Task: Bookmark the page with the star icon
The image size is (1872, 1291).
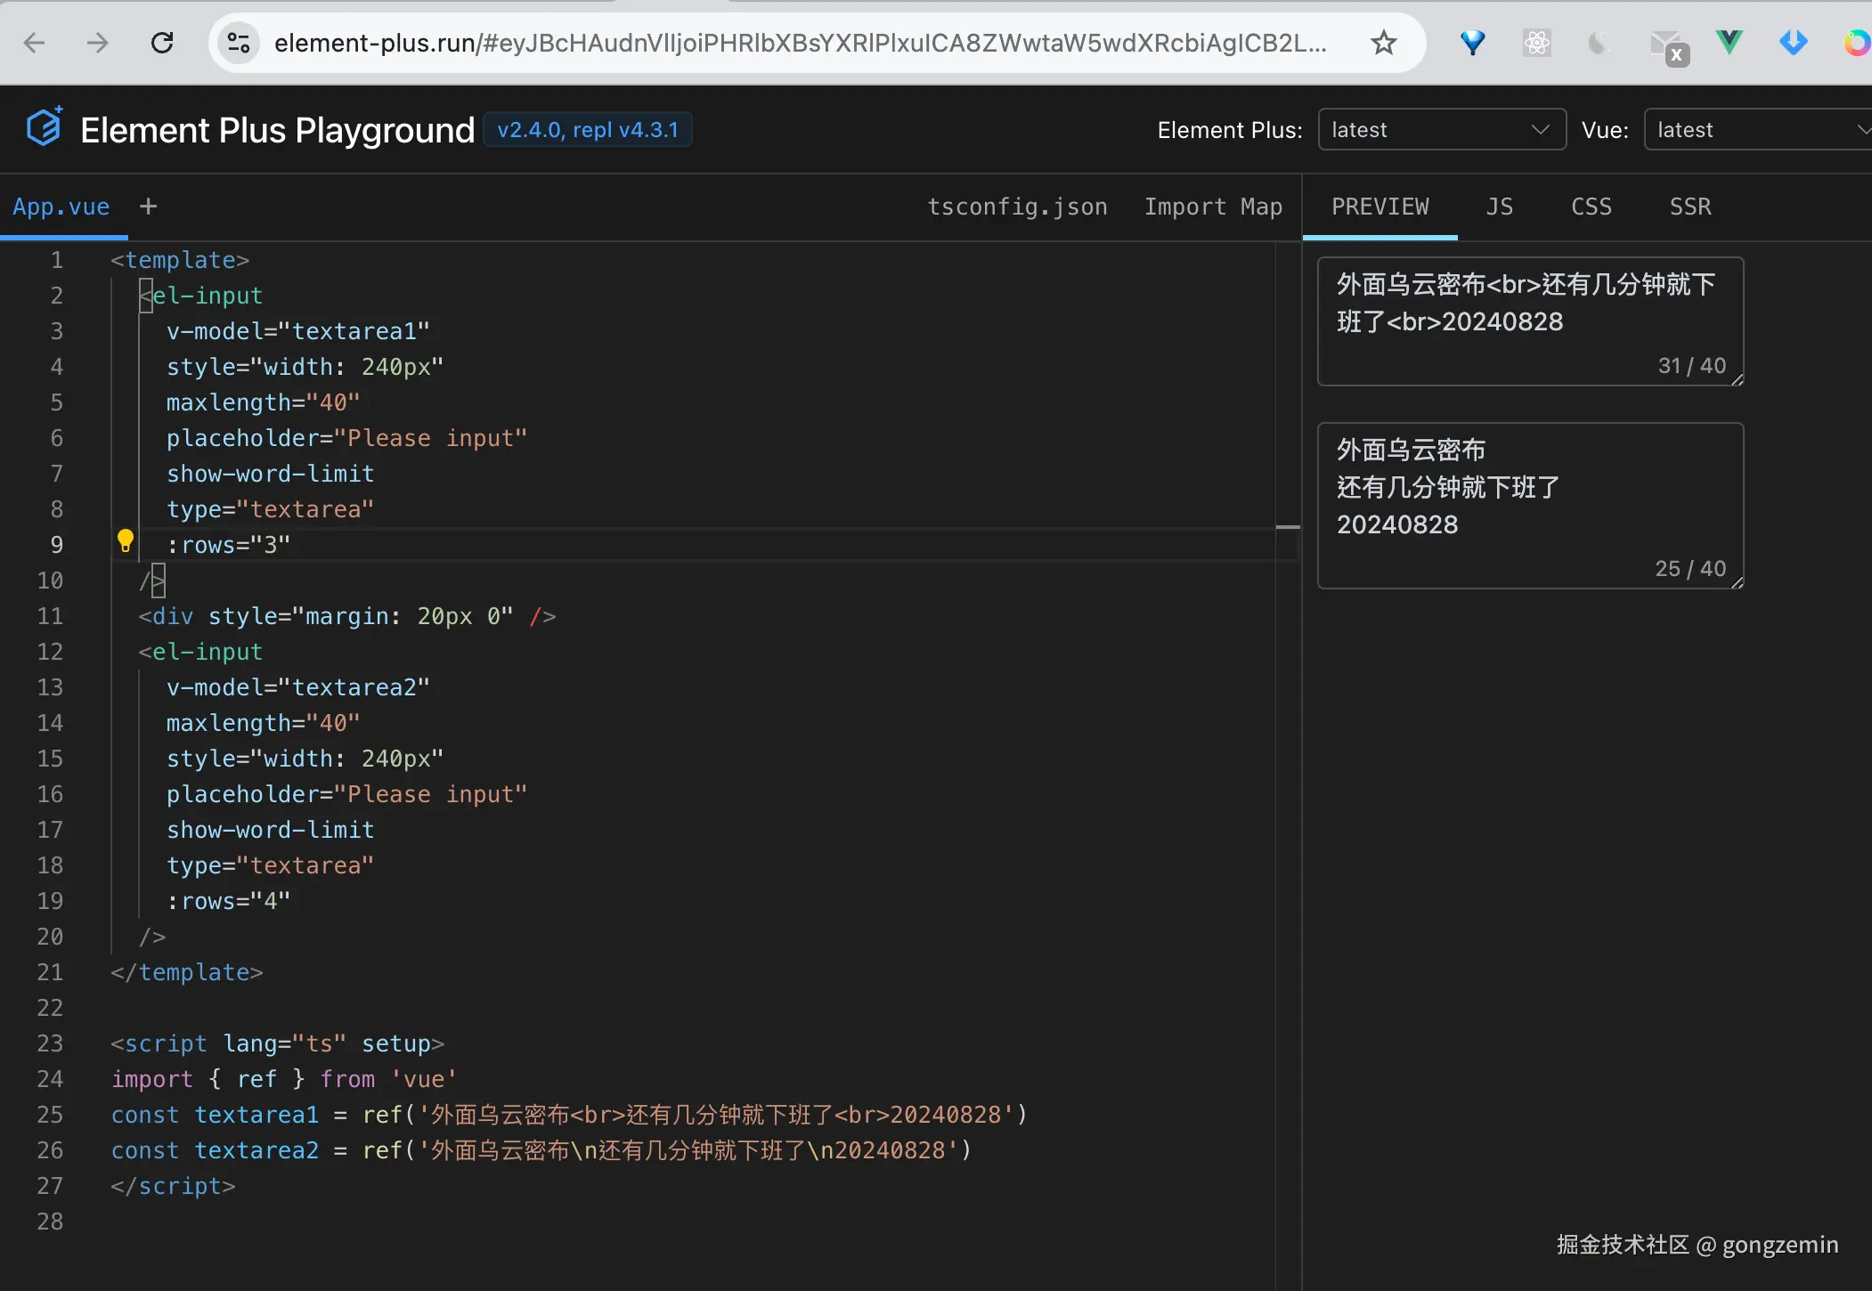Action: [1383, 42]
